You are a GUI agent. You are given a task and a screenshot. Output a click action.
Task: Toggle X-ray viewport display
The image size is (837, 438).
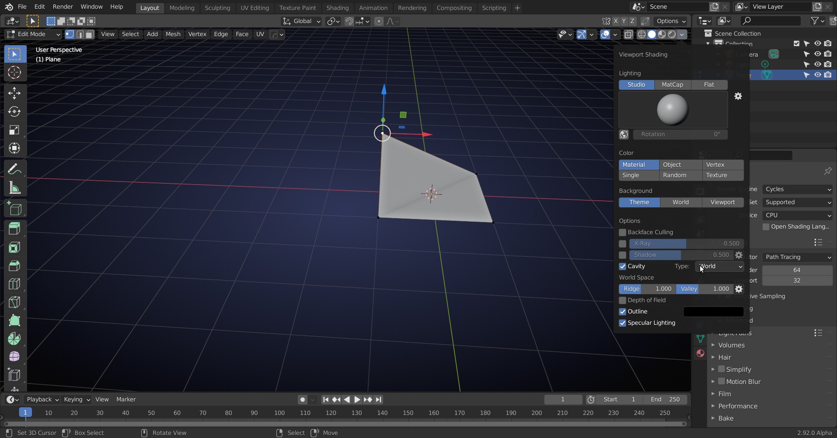(x=628, y=34)
